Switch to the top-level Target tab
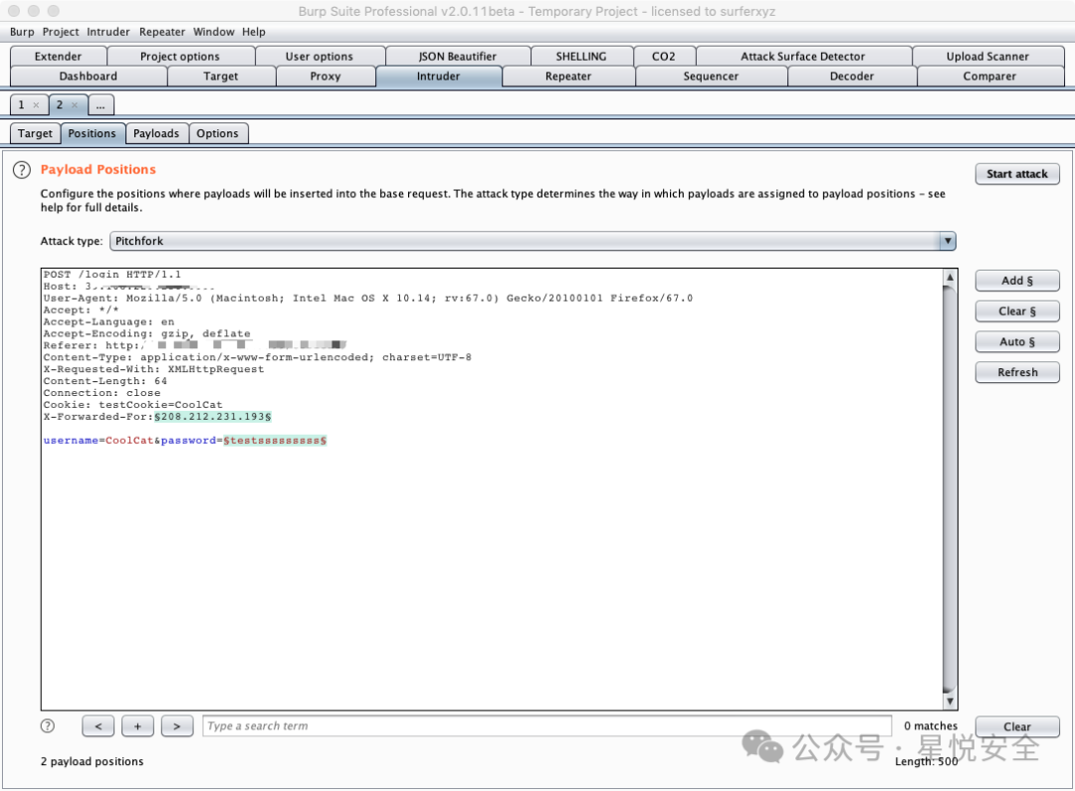 tap(221, 76)
